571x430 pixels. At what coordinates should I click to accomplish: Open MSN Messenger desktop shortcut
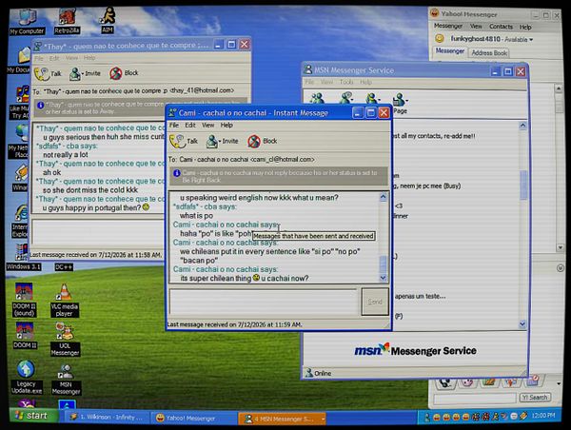(66, 380)
